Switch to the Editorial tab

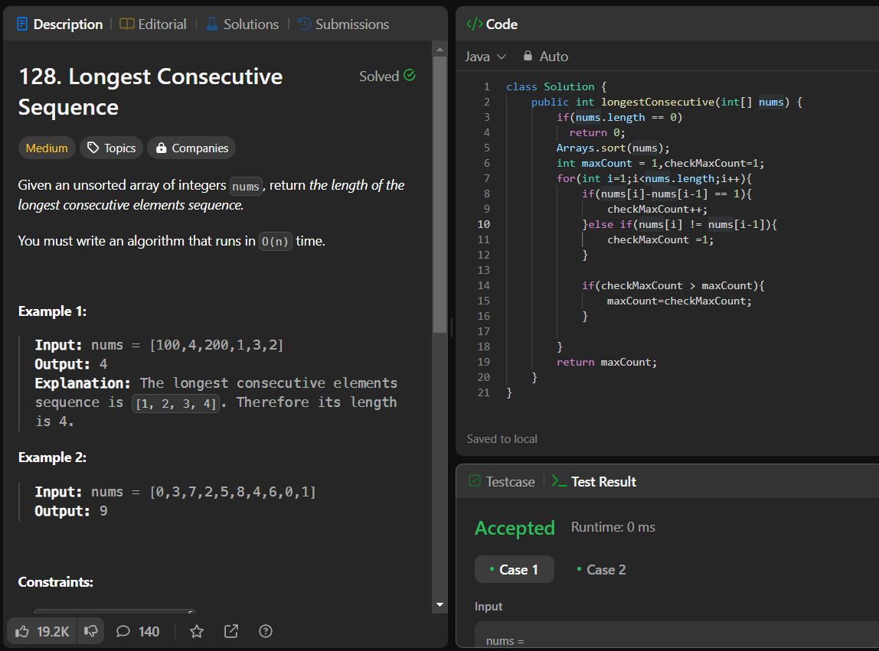point(153,24)
